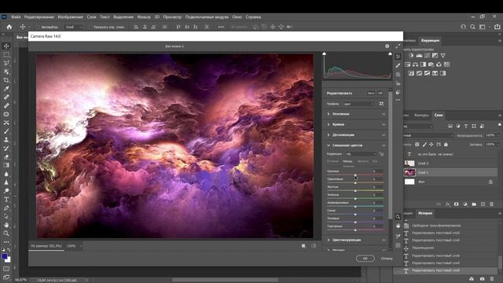Create a new group folder in Layers panel
The image size is (503, 283).
[x=474, y=204]
